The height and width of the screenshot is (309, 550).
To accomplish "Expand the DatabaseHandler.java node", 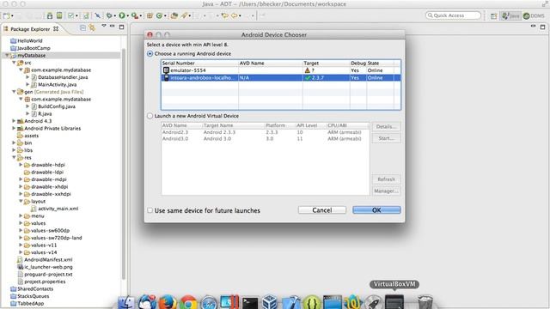I will pos(27,77).
